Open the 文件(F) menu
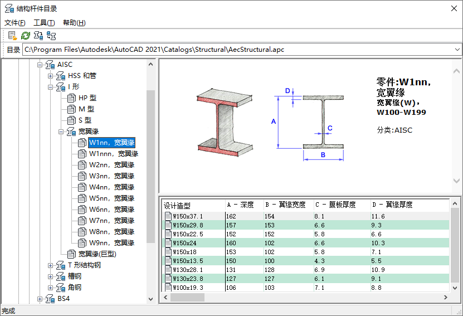The height and width of the screenshot is (316, 463). (x=14, y=23)
